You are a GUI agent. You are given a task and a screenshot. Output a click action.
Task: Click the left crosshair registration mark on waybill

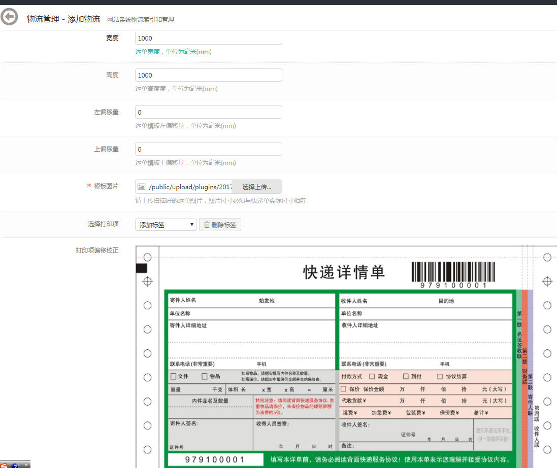pyautogui.click(x=147, y=281)
